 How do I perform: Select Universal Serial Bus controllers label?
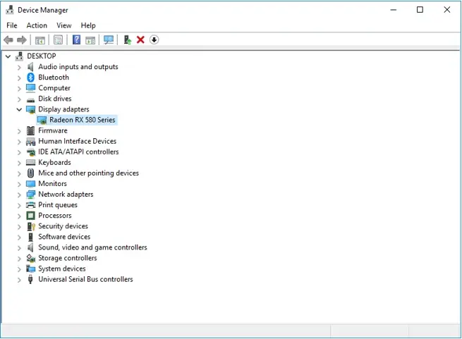point(85,279)
